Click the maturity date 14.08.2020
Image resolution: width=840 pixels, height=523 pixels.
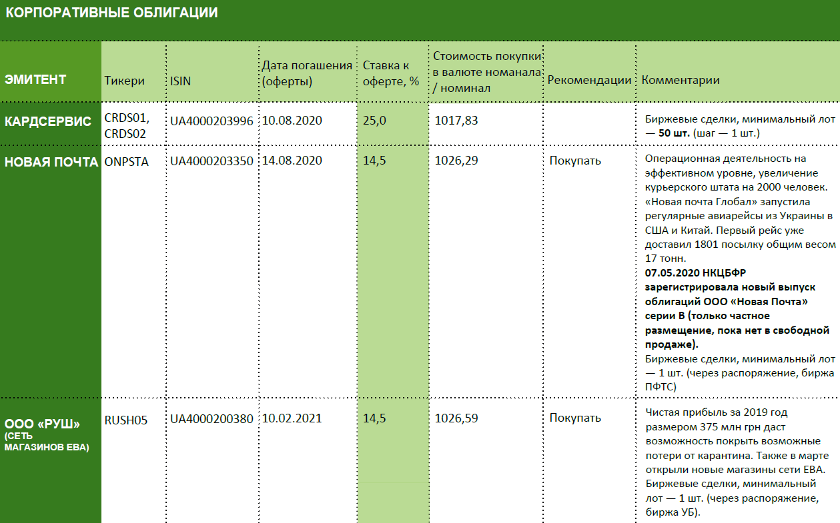[x=292, y=161]
